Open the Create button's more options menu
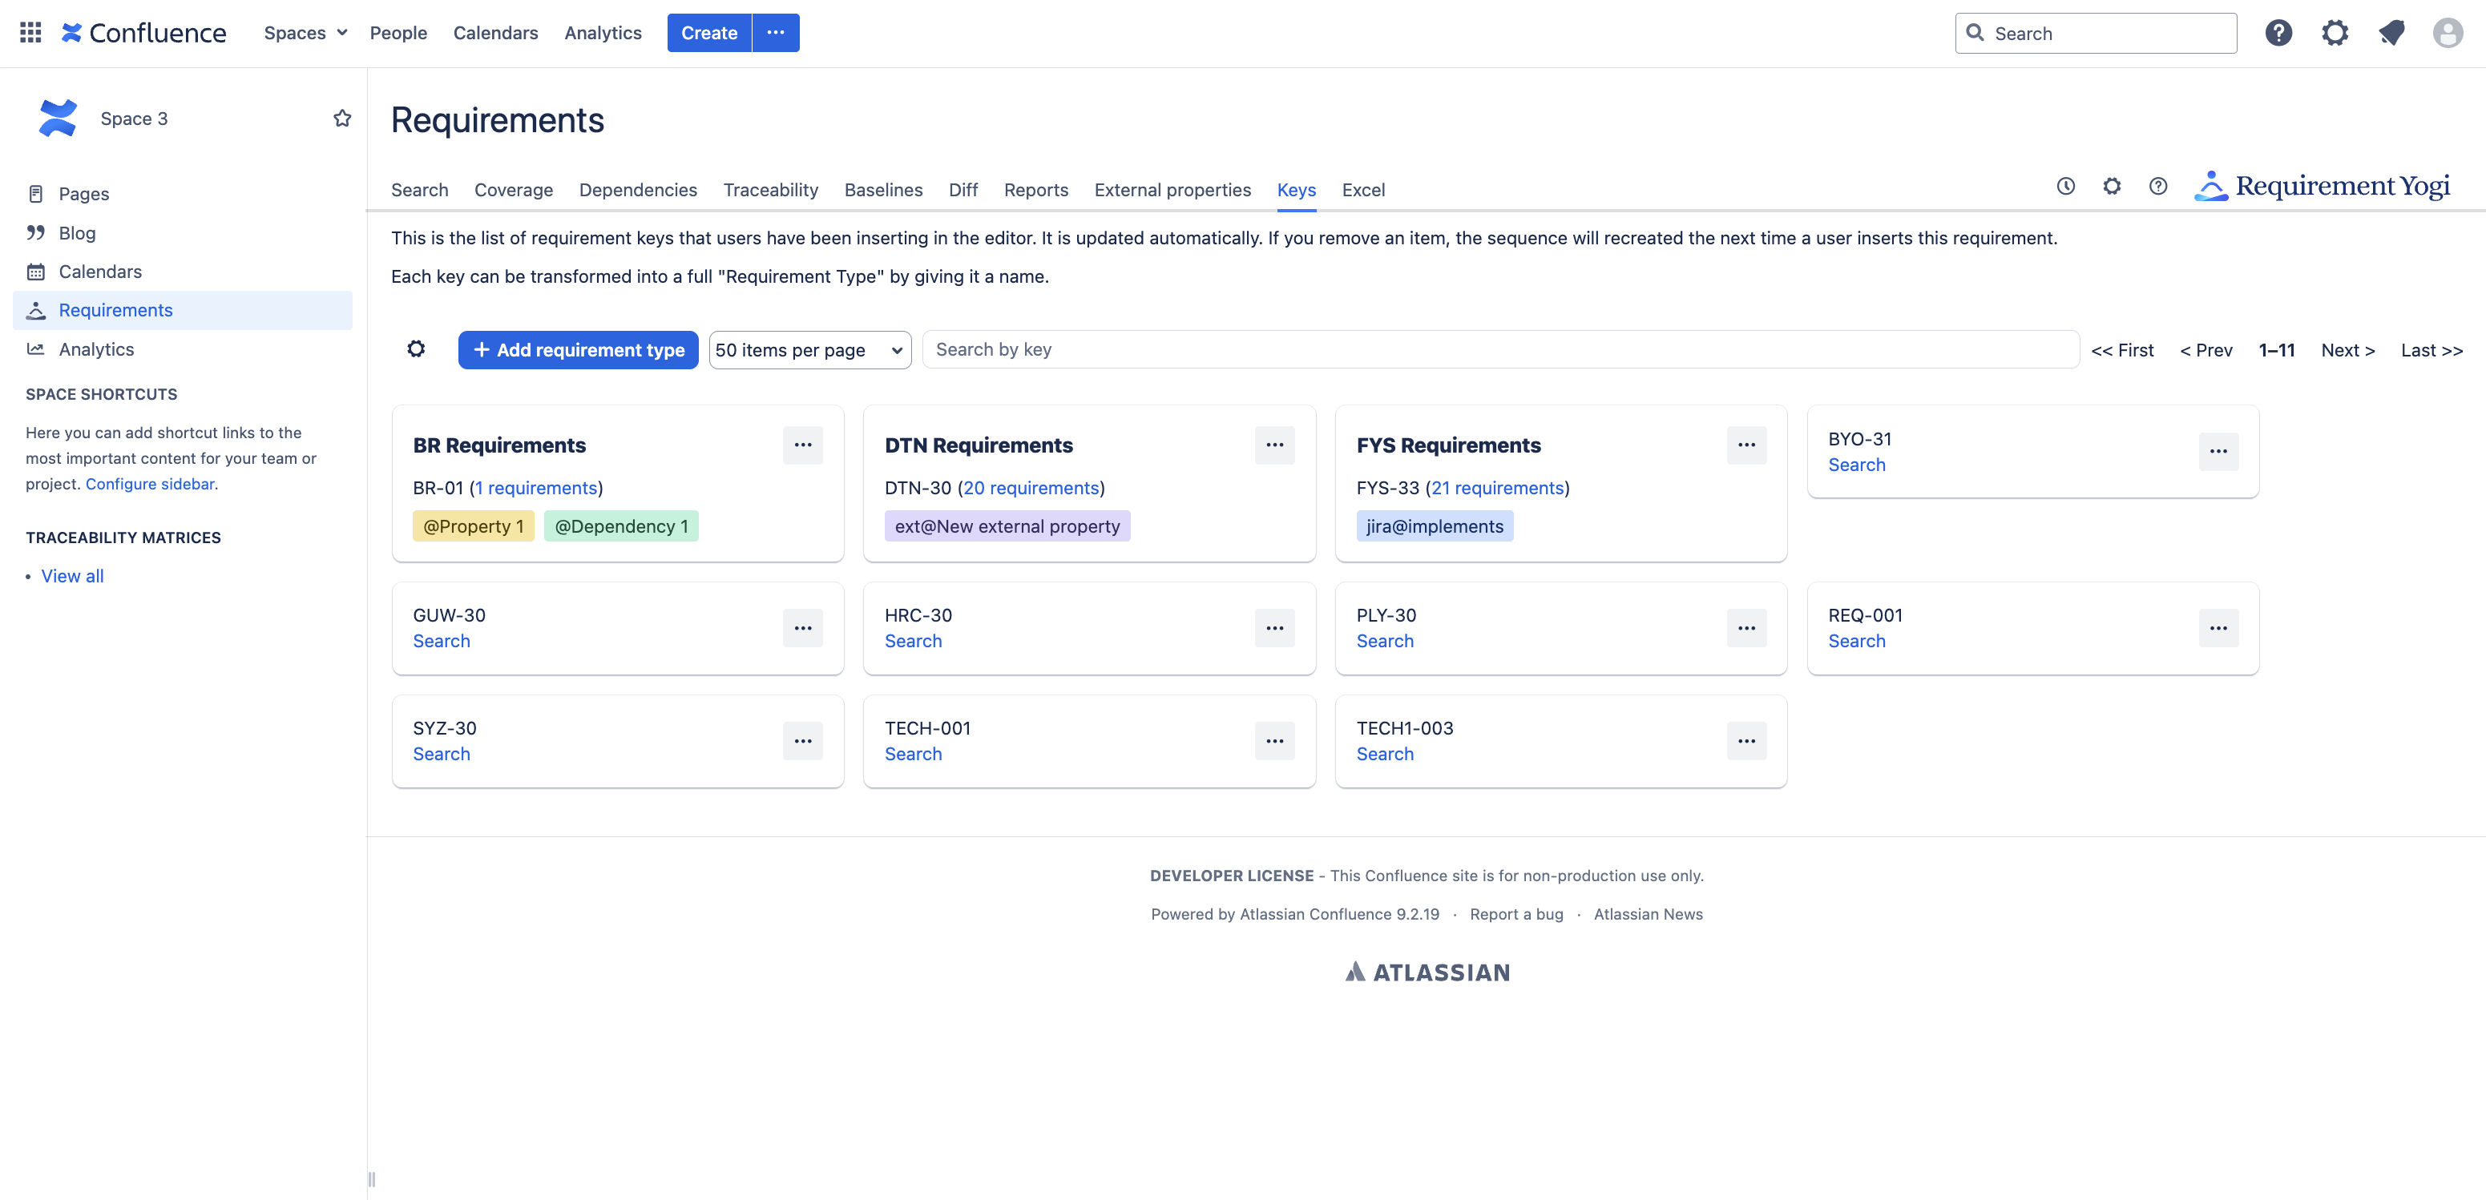 tap(775, 33)
